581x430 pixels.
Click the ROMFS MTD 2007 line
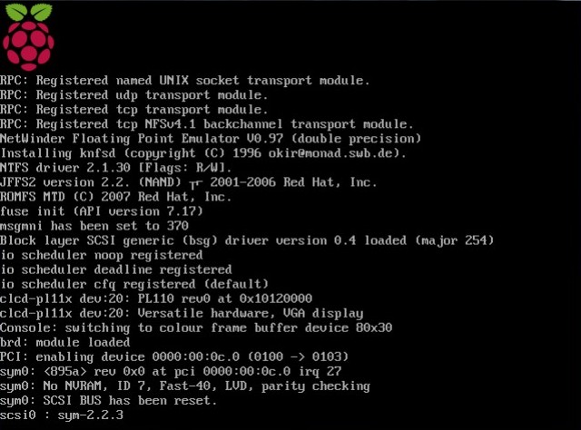(115, 197)
